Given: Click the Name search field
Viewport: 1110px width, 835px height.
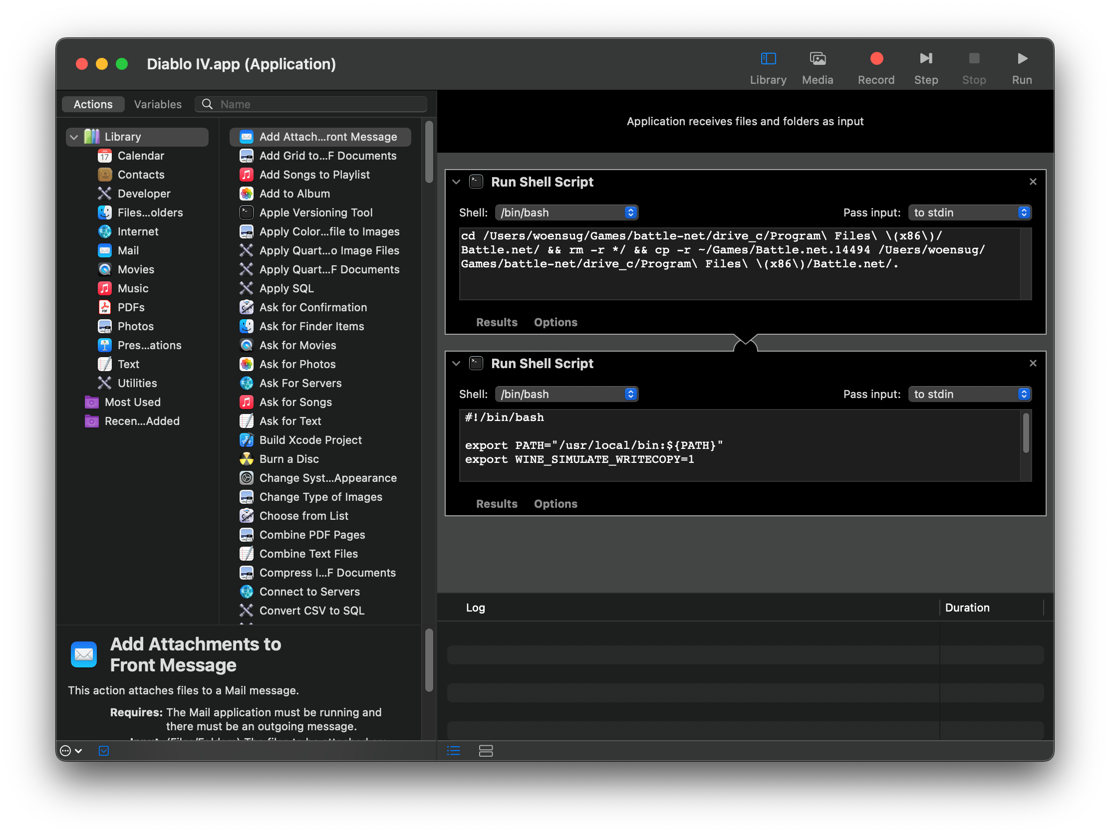Looking at the screenshot, I should (x=321, y=104).
